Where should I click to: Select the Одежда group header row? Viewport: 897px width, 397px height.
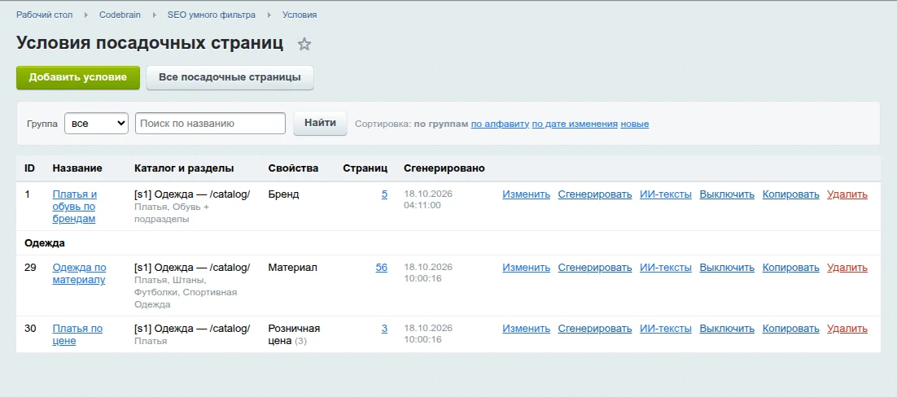click(448, 243)
